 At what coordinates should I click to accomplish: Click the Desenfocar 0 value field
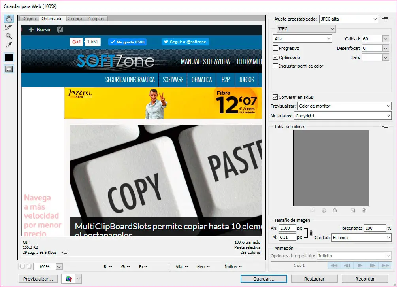372,48
